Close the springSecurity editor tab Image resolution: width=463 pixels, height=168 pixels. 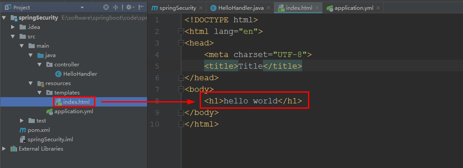pyautogui.click(x=201, y=8)
